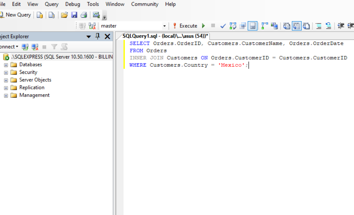Execute the current SQL query
The height and width of the screenshot is (215, 354).
click(187, 26)
